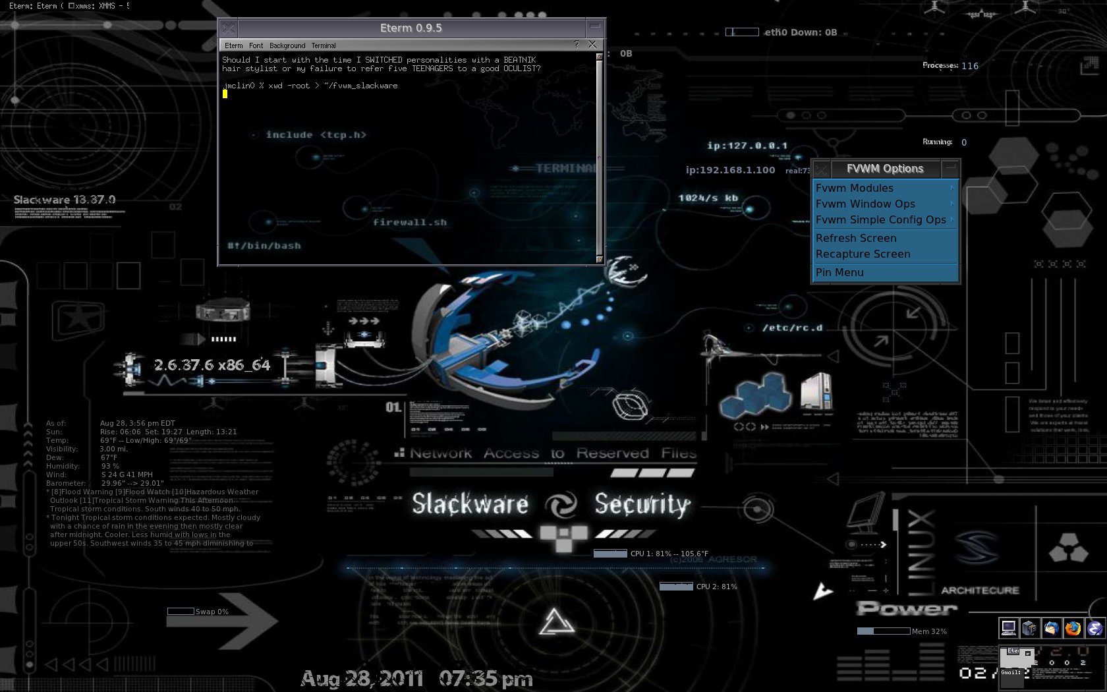Image resolution: width=1107 pixels, height=692 pixels.
Task: Click the Mem 32% usage bar
Action: pos(884,631)
